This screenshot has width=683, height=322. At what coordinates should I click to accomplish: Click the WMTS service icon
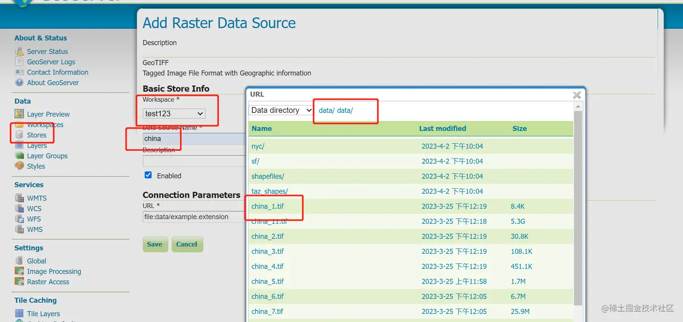tap(19, 198)
